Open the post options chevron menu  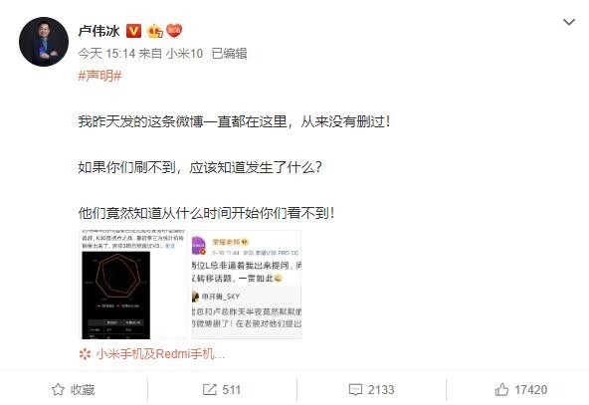[x=569, y=22]
